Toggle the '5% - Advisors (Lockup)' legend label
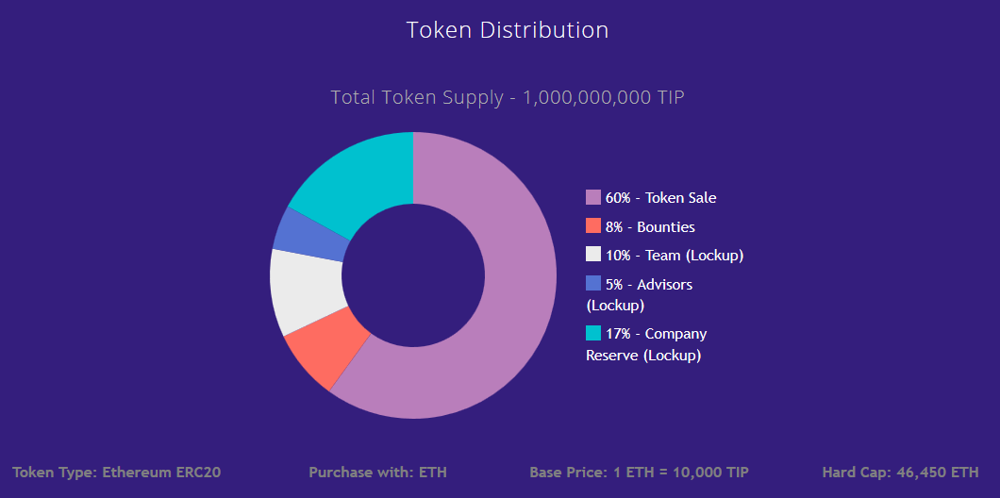This screenshot has width=1000, height=498. pos(639,294)
